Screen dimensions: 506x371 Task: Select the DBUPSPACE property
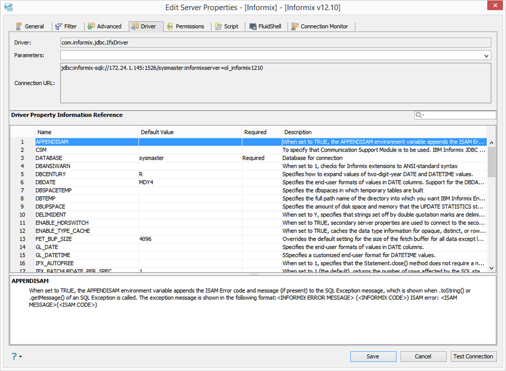(249, 206)
